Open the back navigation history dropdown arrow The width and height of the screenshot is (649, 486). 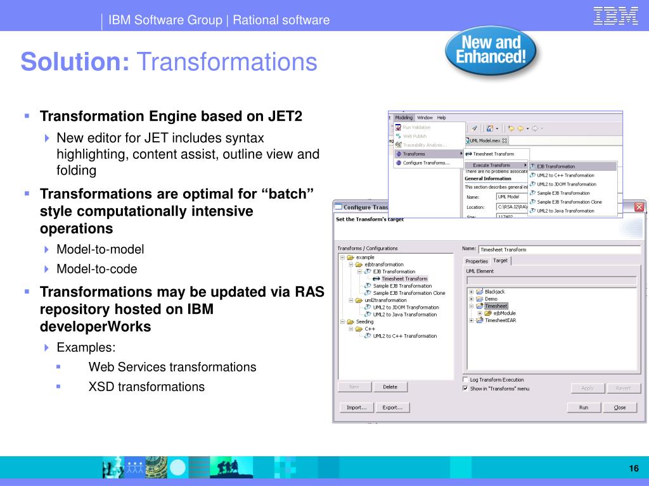(528, 128)
